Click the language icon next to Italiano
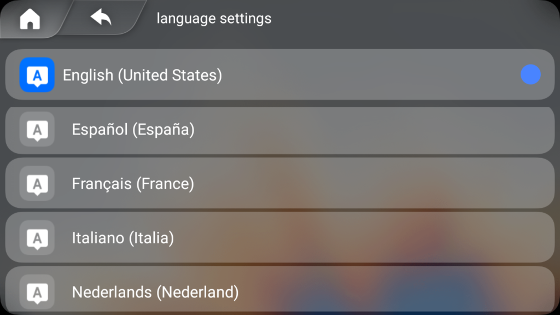This screenshot has height=315, width=560. coord(37,238)
